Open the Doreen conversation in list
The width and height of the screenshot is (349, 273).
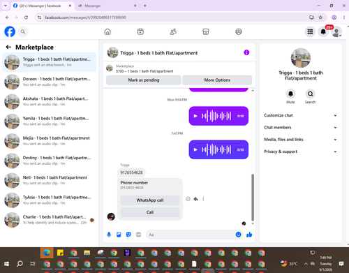[x=49, y=82]
